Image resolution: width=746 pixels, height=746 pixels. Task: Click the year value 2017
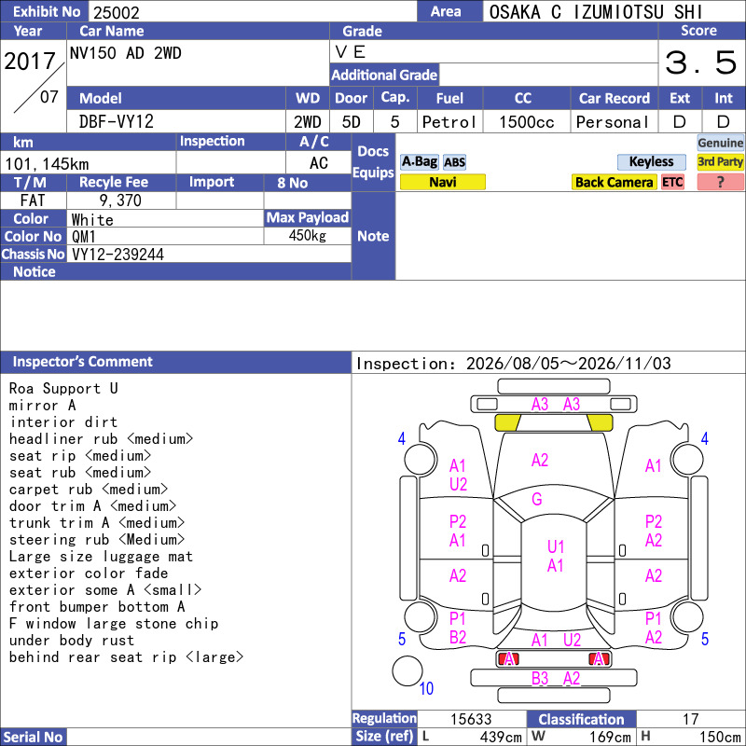[30, 62]
